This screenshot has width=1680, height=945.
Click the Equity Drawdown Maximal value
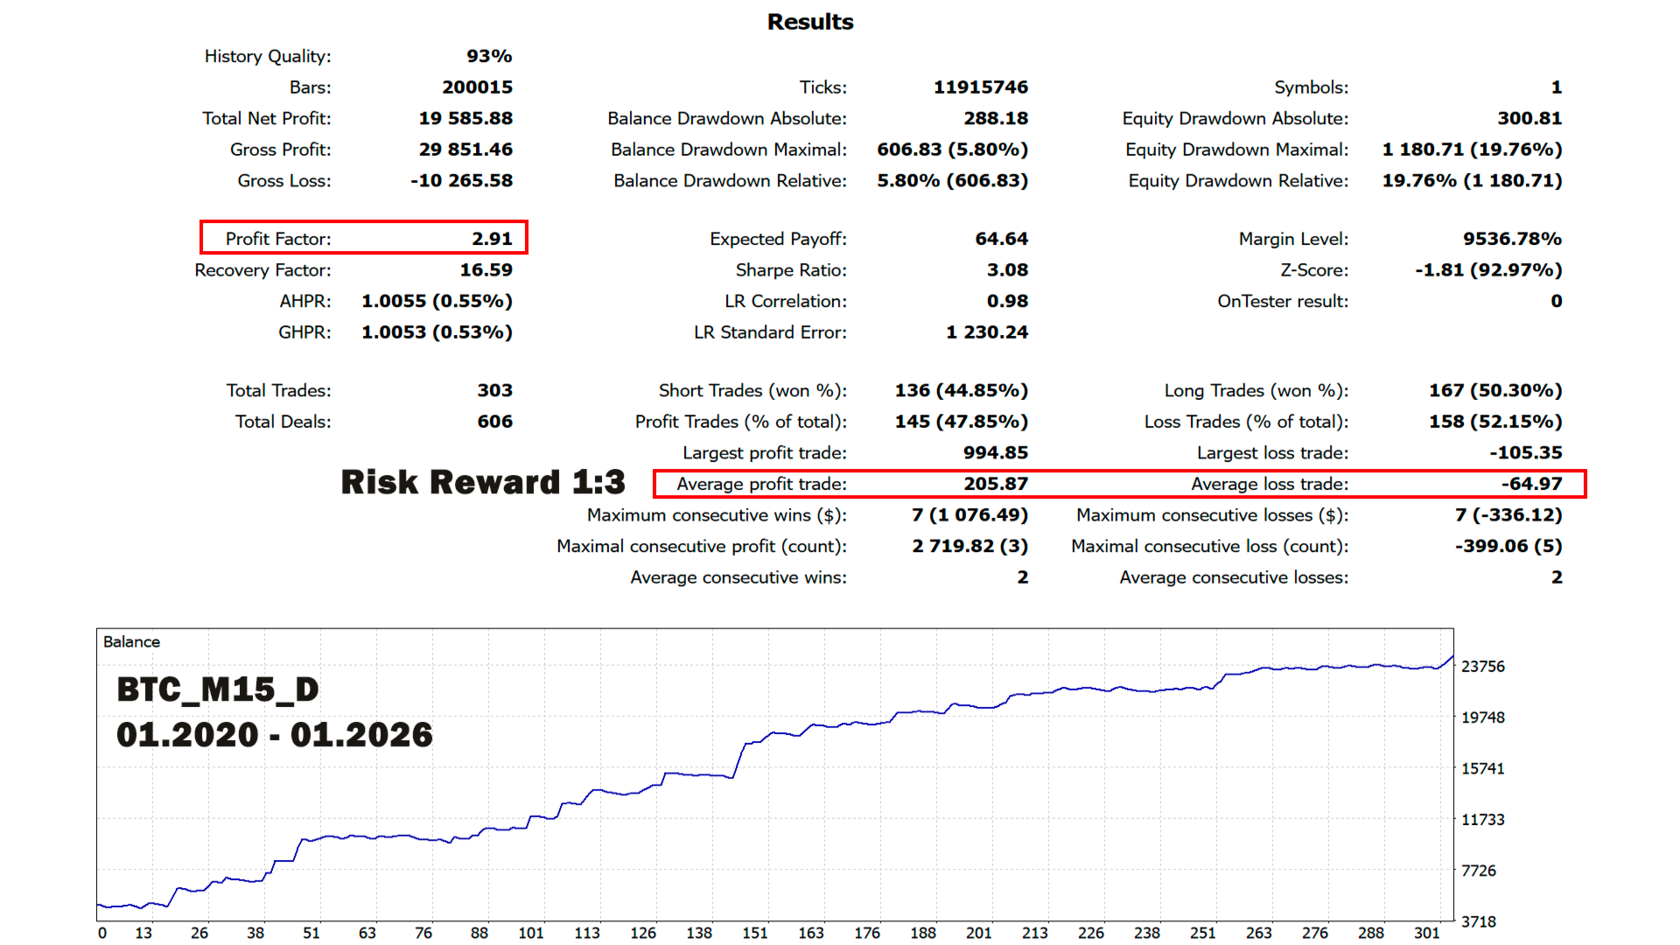(x=1472, y=150)
